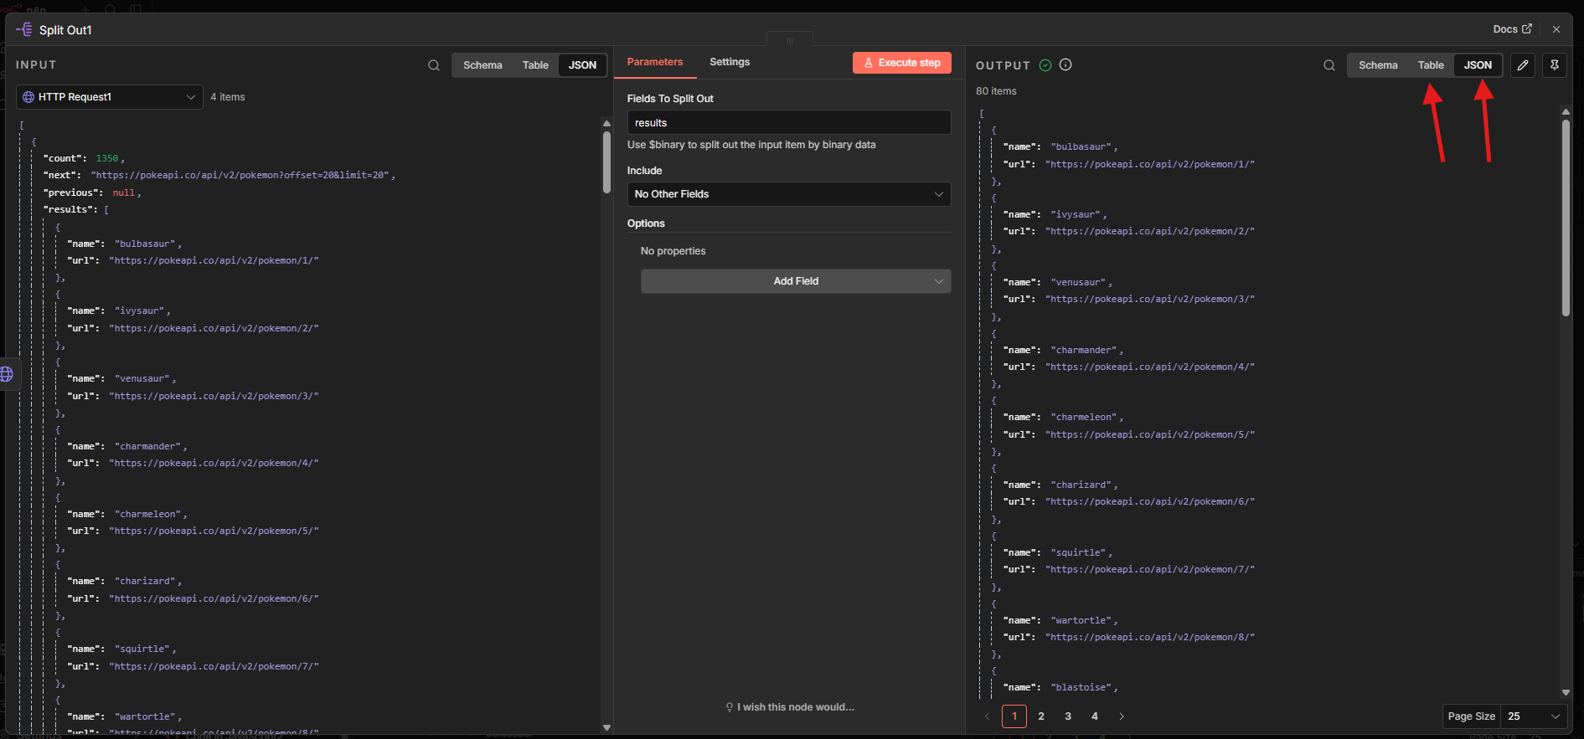Click the output panel vertical scrollbar

pos(1565,218)
